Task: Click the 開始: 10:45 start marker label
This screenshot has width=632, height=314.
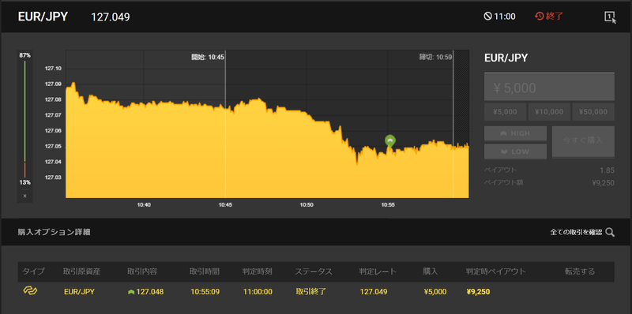Action: click(x=208, y=57)
